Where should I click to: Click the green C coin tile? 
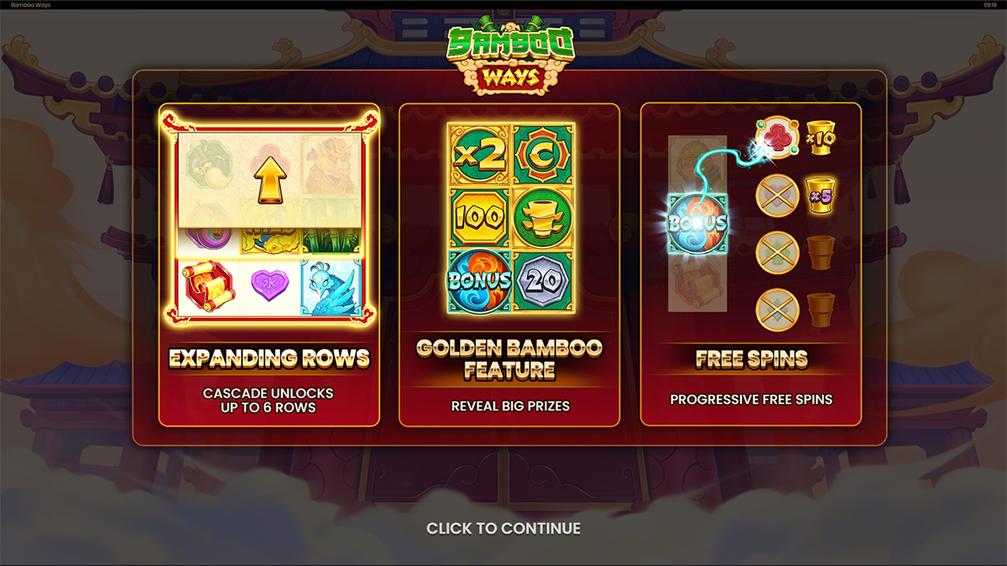[x=543, y=155]
